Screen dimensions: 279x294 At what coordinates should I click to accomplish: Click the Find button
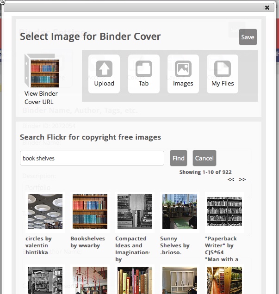click(179, 158)
